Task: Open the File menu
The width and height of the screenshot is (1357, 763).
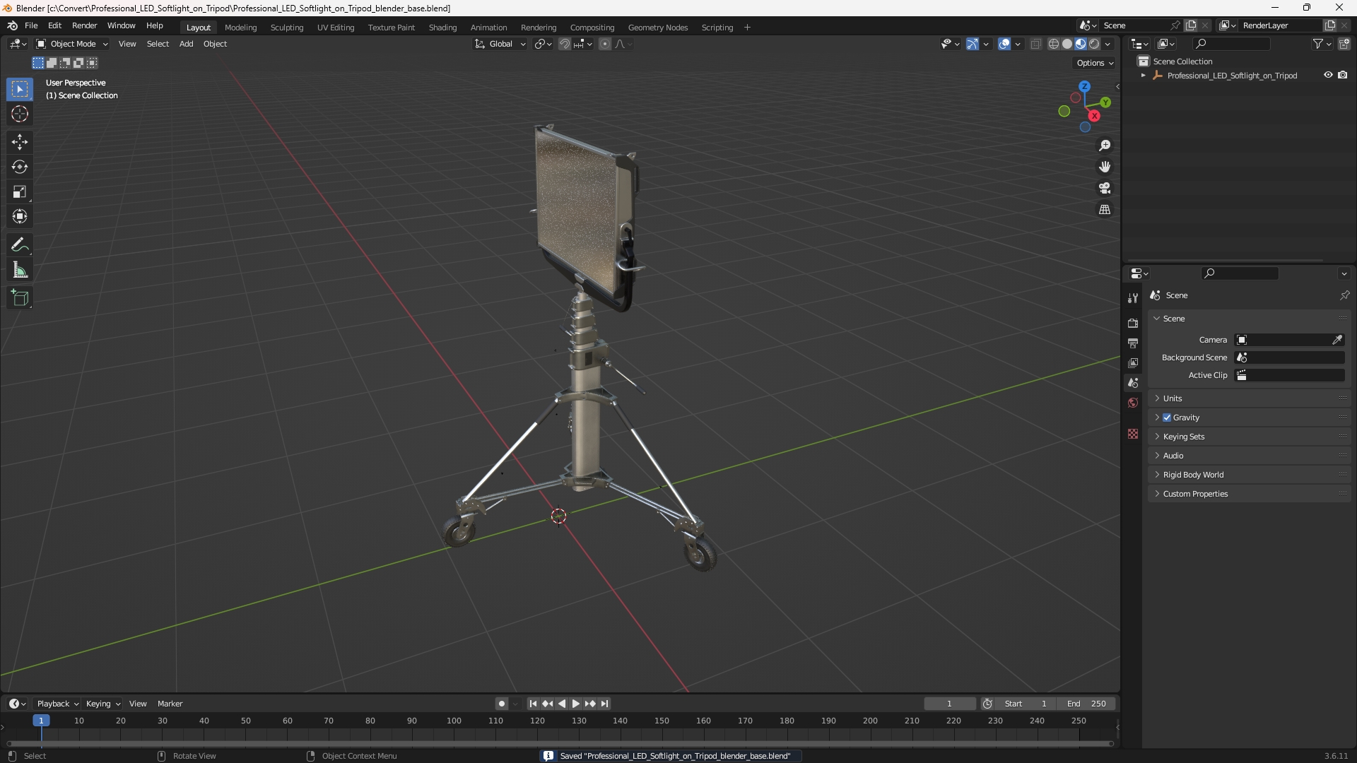Action: (x=31, y=25)
